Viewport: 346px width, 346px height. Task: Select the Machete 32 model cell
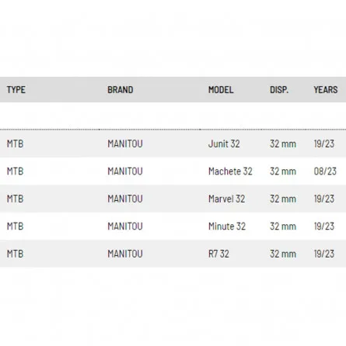(x=230, y=171)
